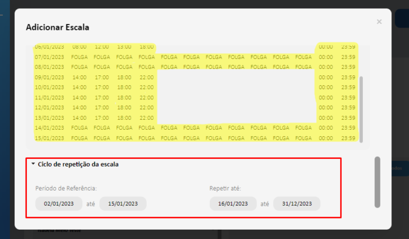Select 00:00 in the 09/01/2023 row
409x239 pixels.
pyautogui.click(x=325, y=77)
